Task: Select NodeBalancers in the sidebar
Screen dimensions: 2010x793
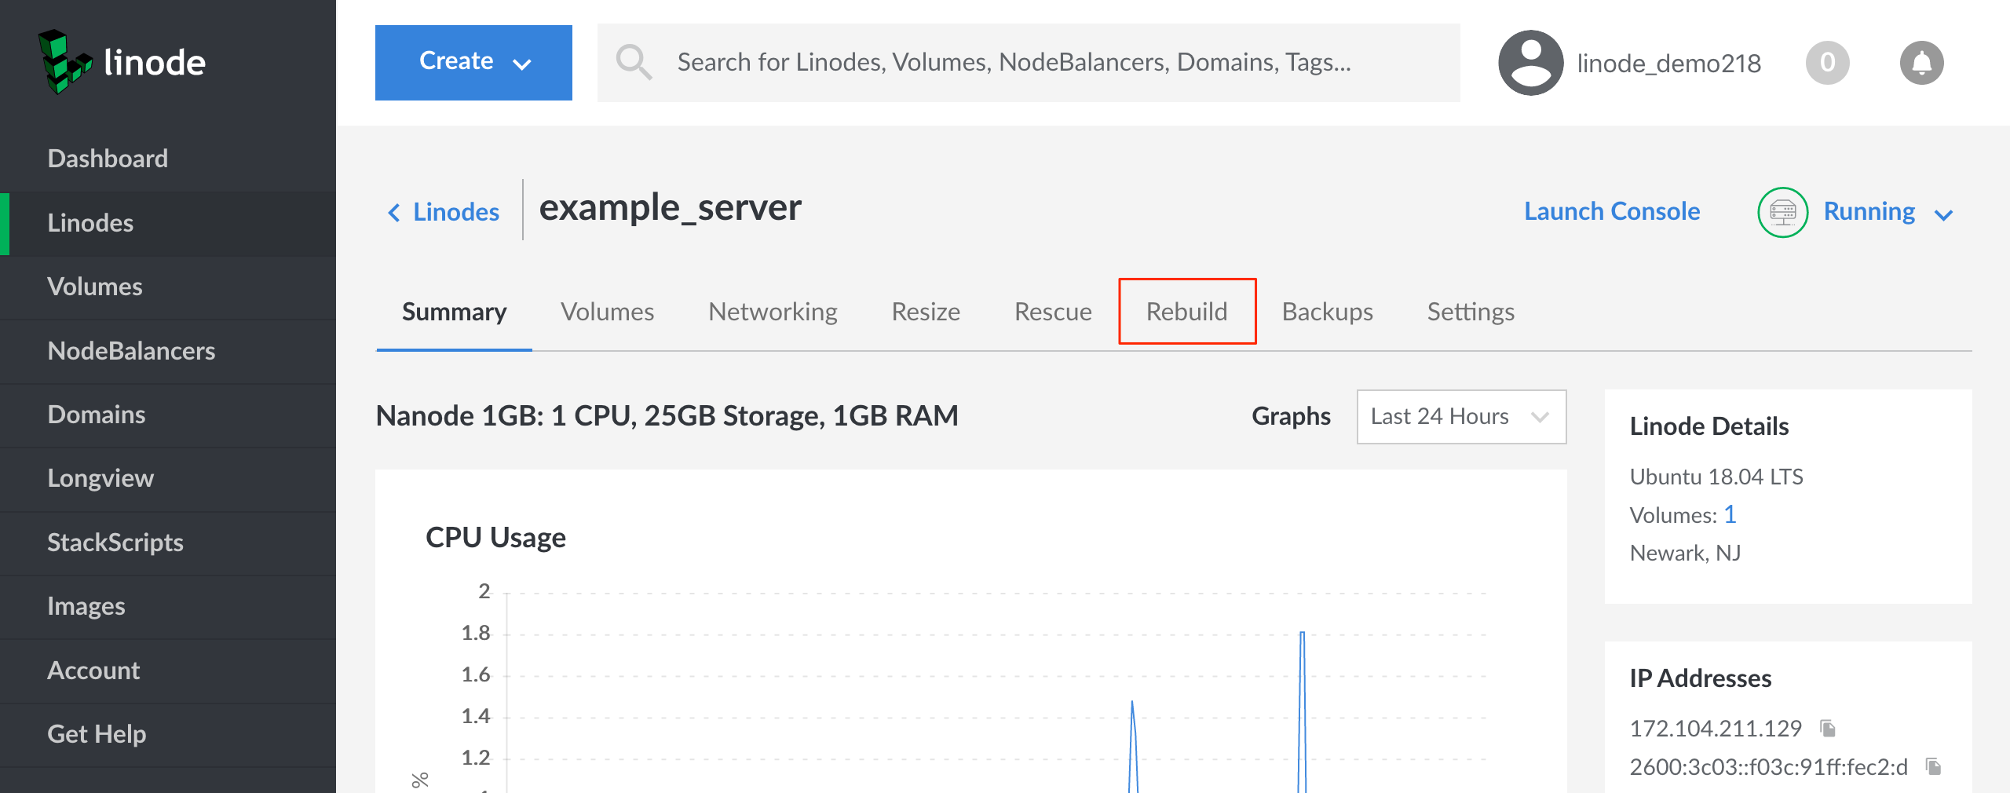Action: 131,351
